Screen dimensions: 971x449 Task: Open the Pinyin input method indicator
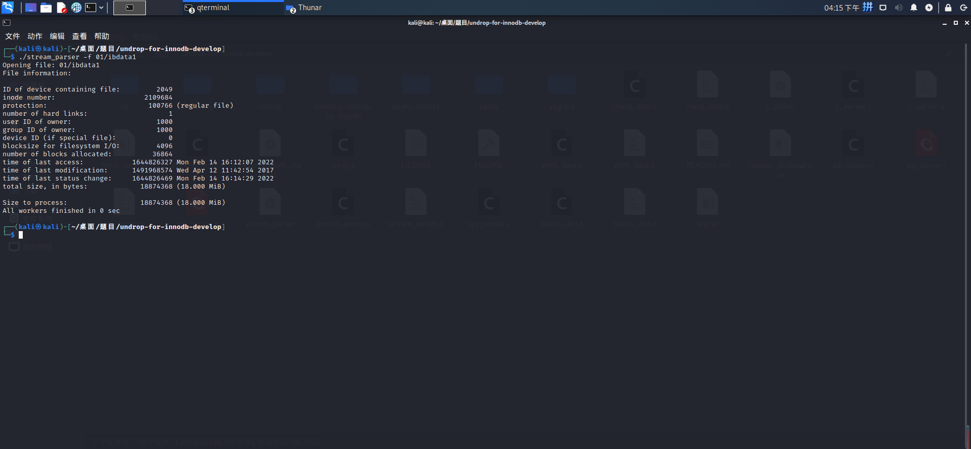point(868,7)
